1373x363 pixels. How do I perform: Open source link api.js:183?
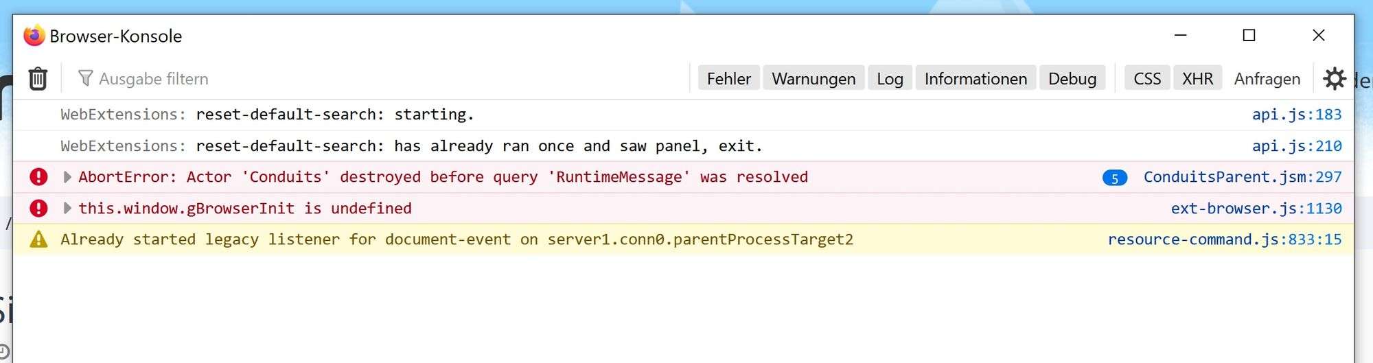point(1296,115)
